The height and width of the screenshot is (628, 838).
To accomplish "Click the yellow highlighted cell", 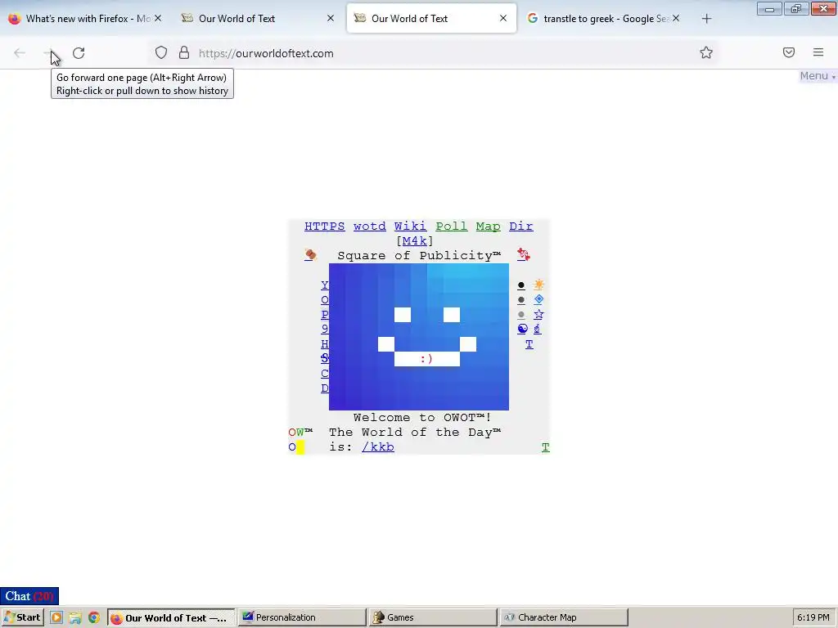I will click(300, 447).
